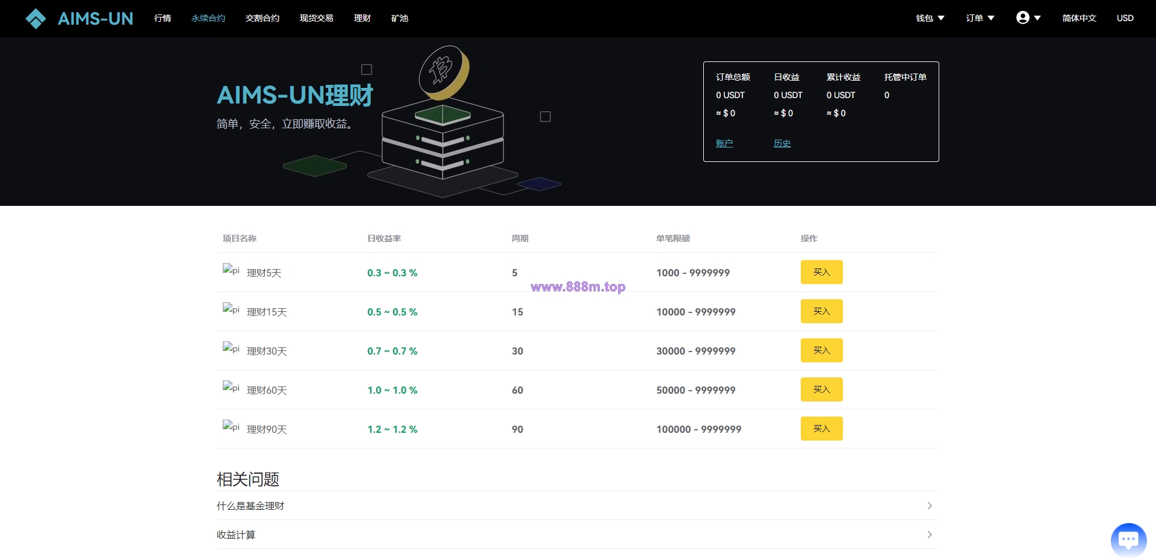Click the 日收益率 column header
Image resolution: width=1156 pixels, height=558 pixels.
pyautogui.click(x=384, y=238)
